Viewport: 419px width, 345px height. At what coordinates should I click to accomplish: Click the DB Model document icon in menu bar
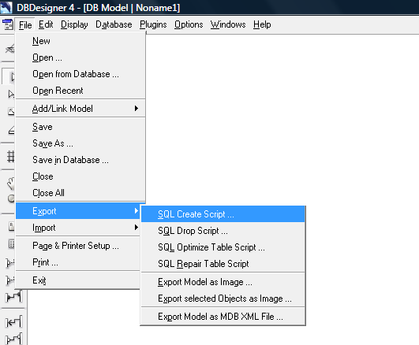click(x=8, y=24)
